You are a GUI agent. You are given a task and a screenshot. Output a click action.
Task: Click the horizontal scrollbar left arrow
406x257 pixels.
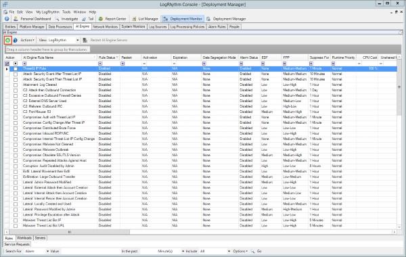click(x=7, y=232)
